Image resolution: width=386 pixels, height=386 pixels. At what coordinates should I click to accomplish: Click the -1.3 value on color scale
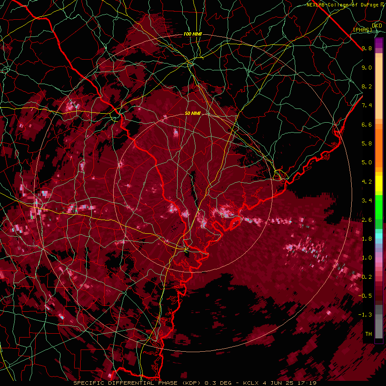pyautogui.click(x=365, y=315)
